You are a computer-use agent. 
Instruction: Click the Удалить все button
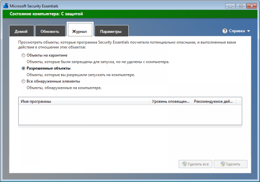(x=195, y=164)
